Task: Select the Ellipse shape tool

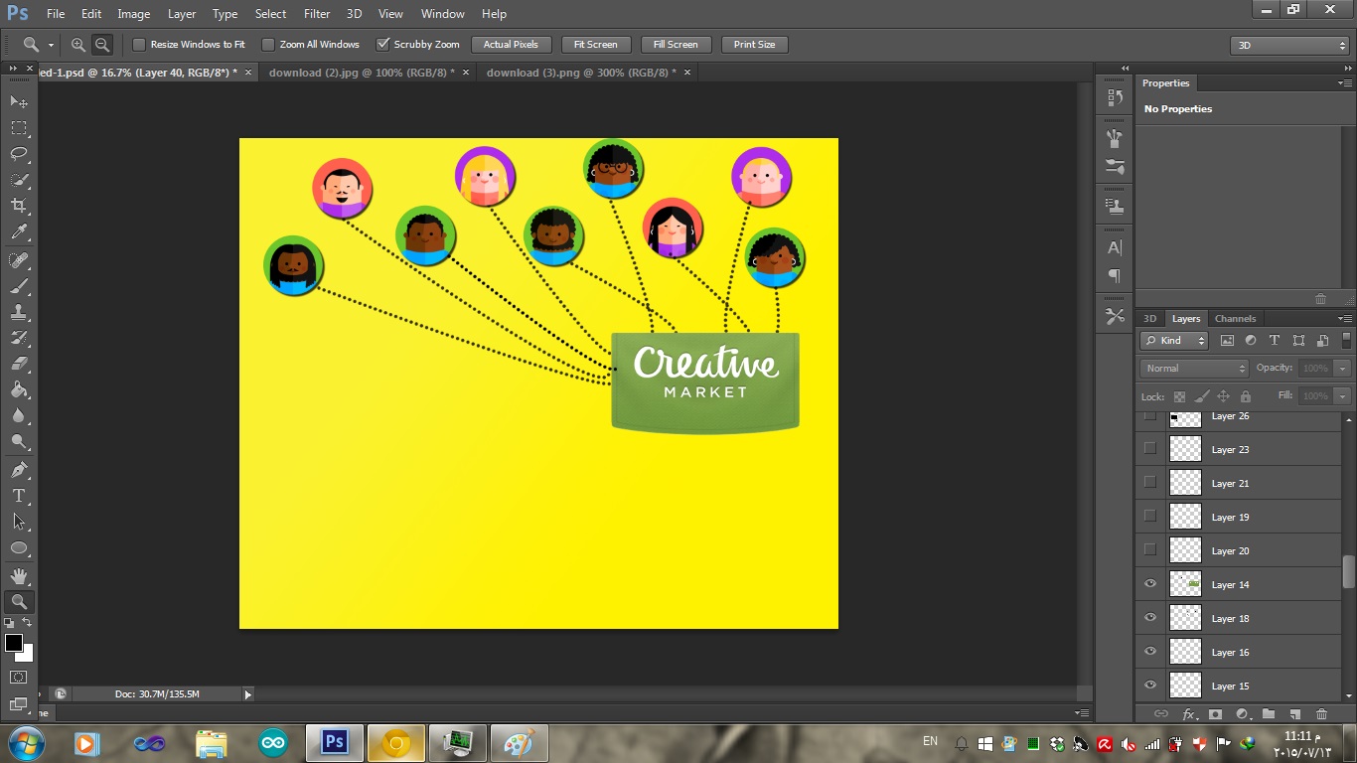Action: 19,547
